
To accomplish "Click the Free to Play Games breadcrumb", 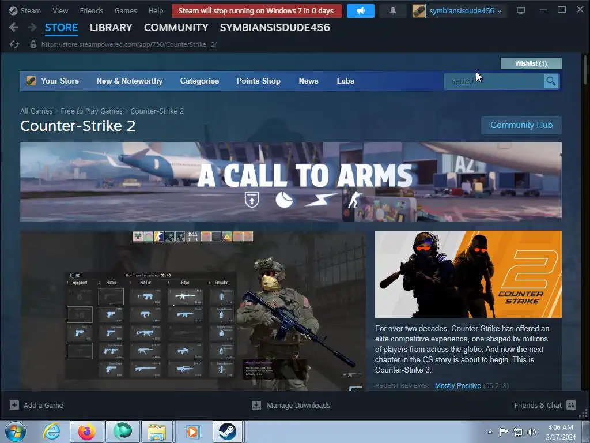I will [x=92, y=111].
